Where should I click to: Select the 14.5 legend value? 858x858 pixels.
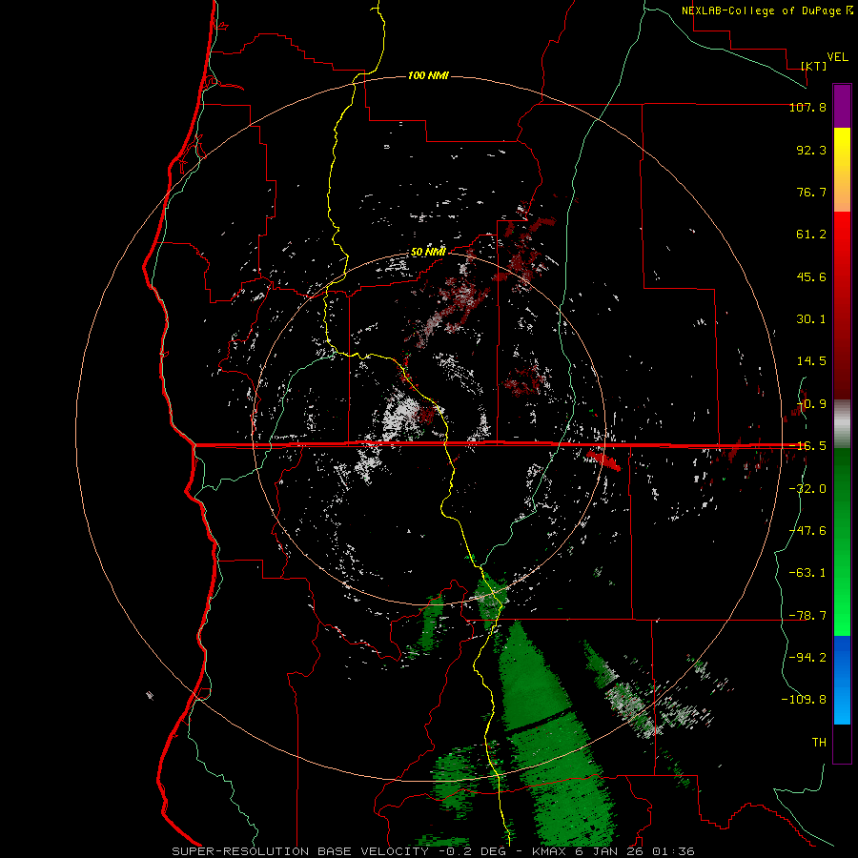coord(811,361)
